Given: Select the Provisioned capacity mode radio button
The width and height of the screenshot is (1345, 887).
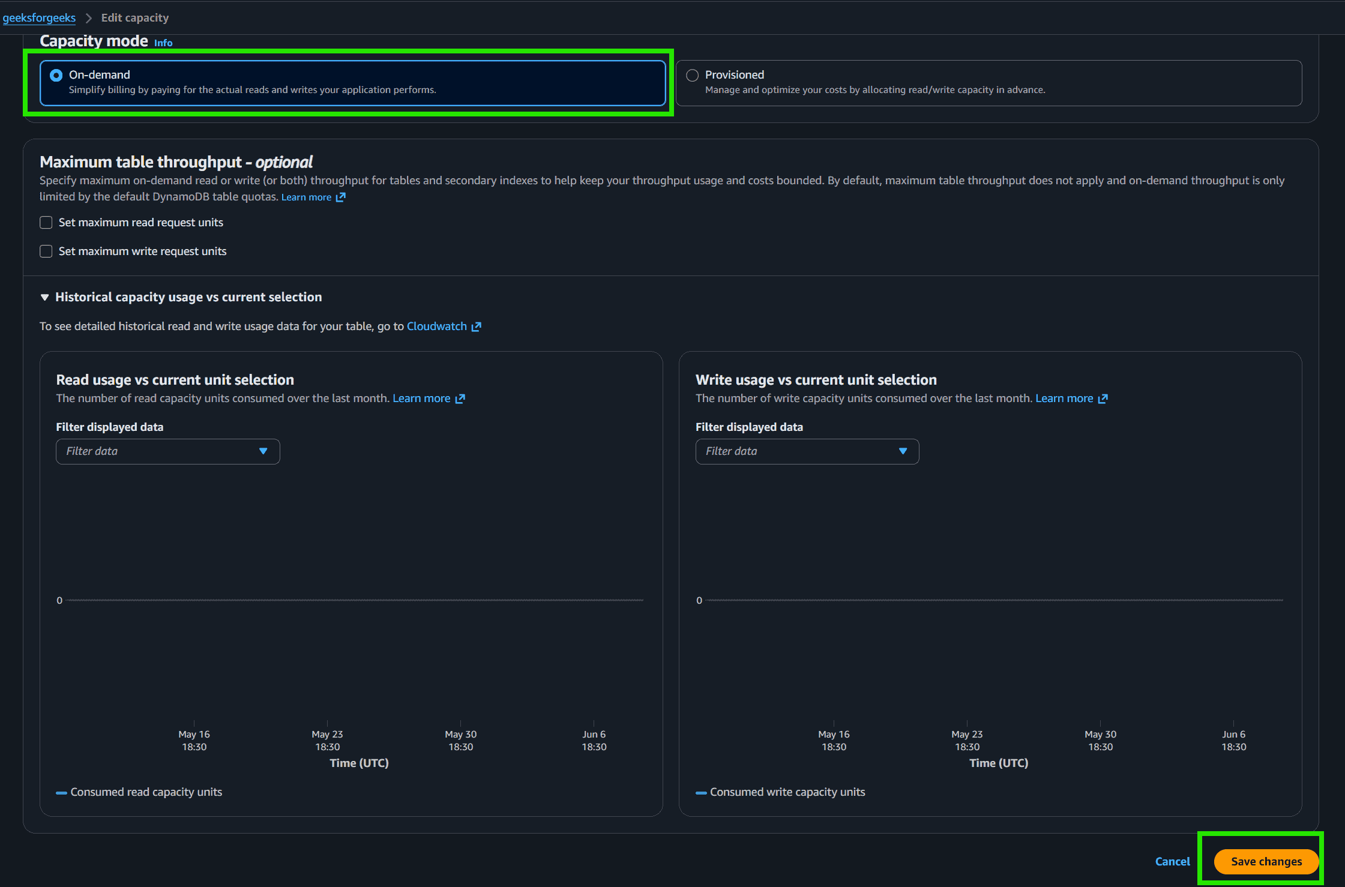Looking at the screenshot, I should point(692,75).
